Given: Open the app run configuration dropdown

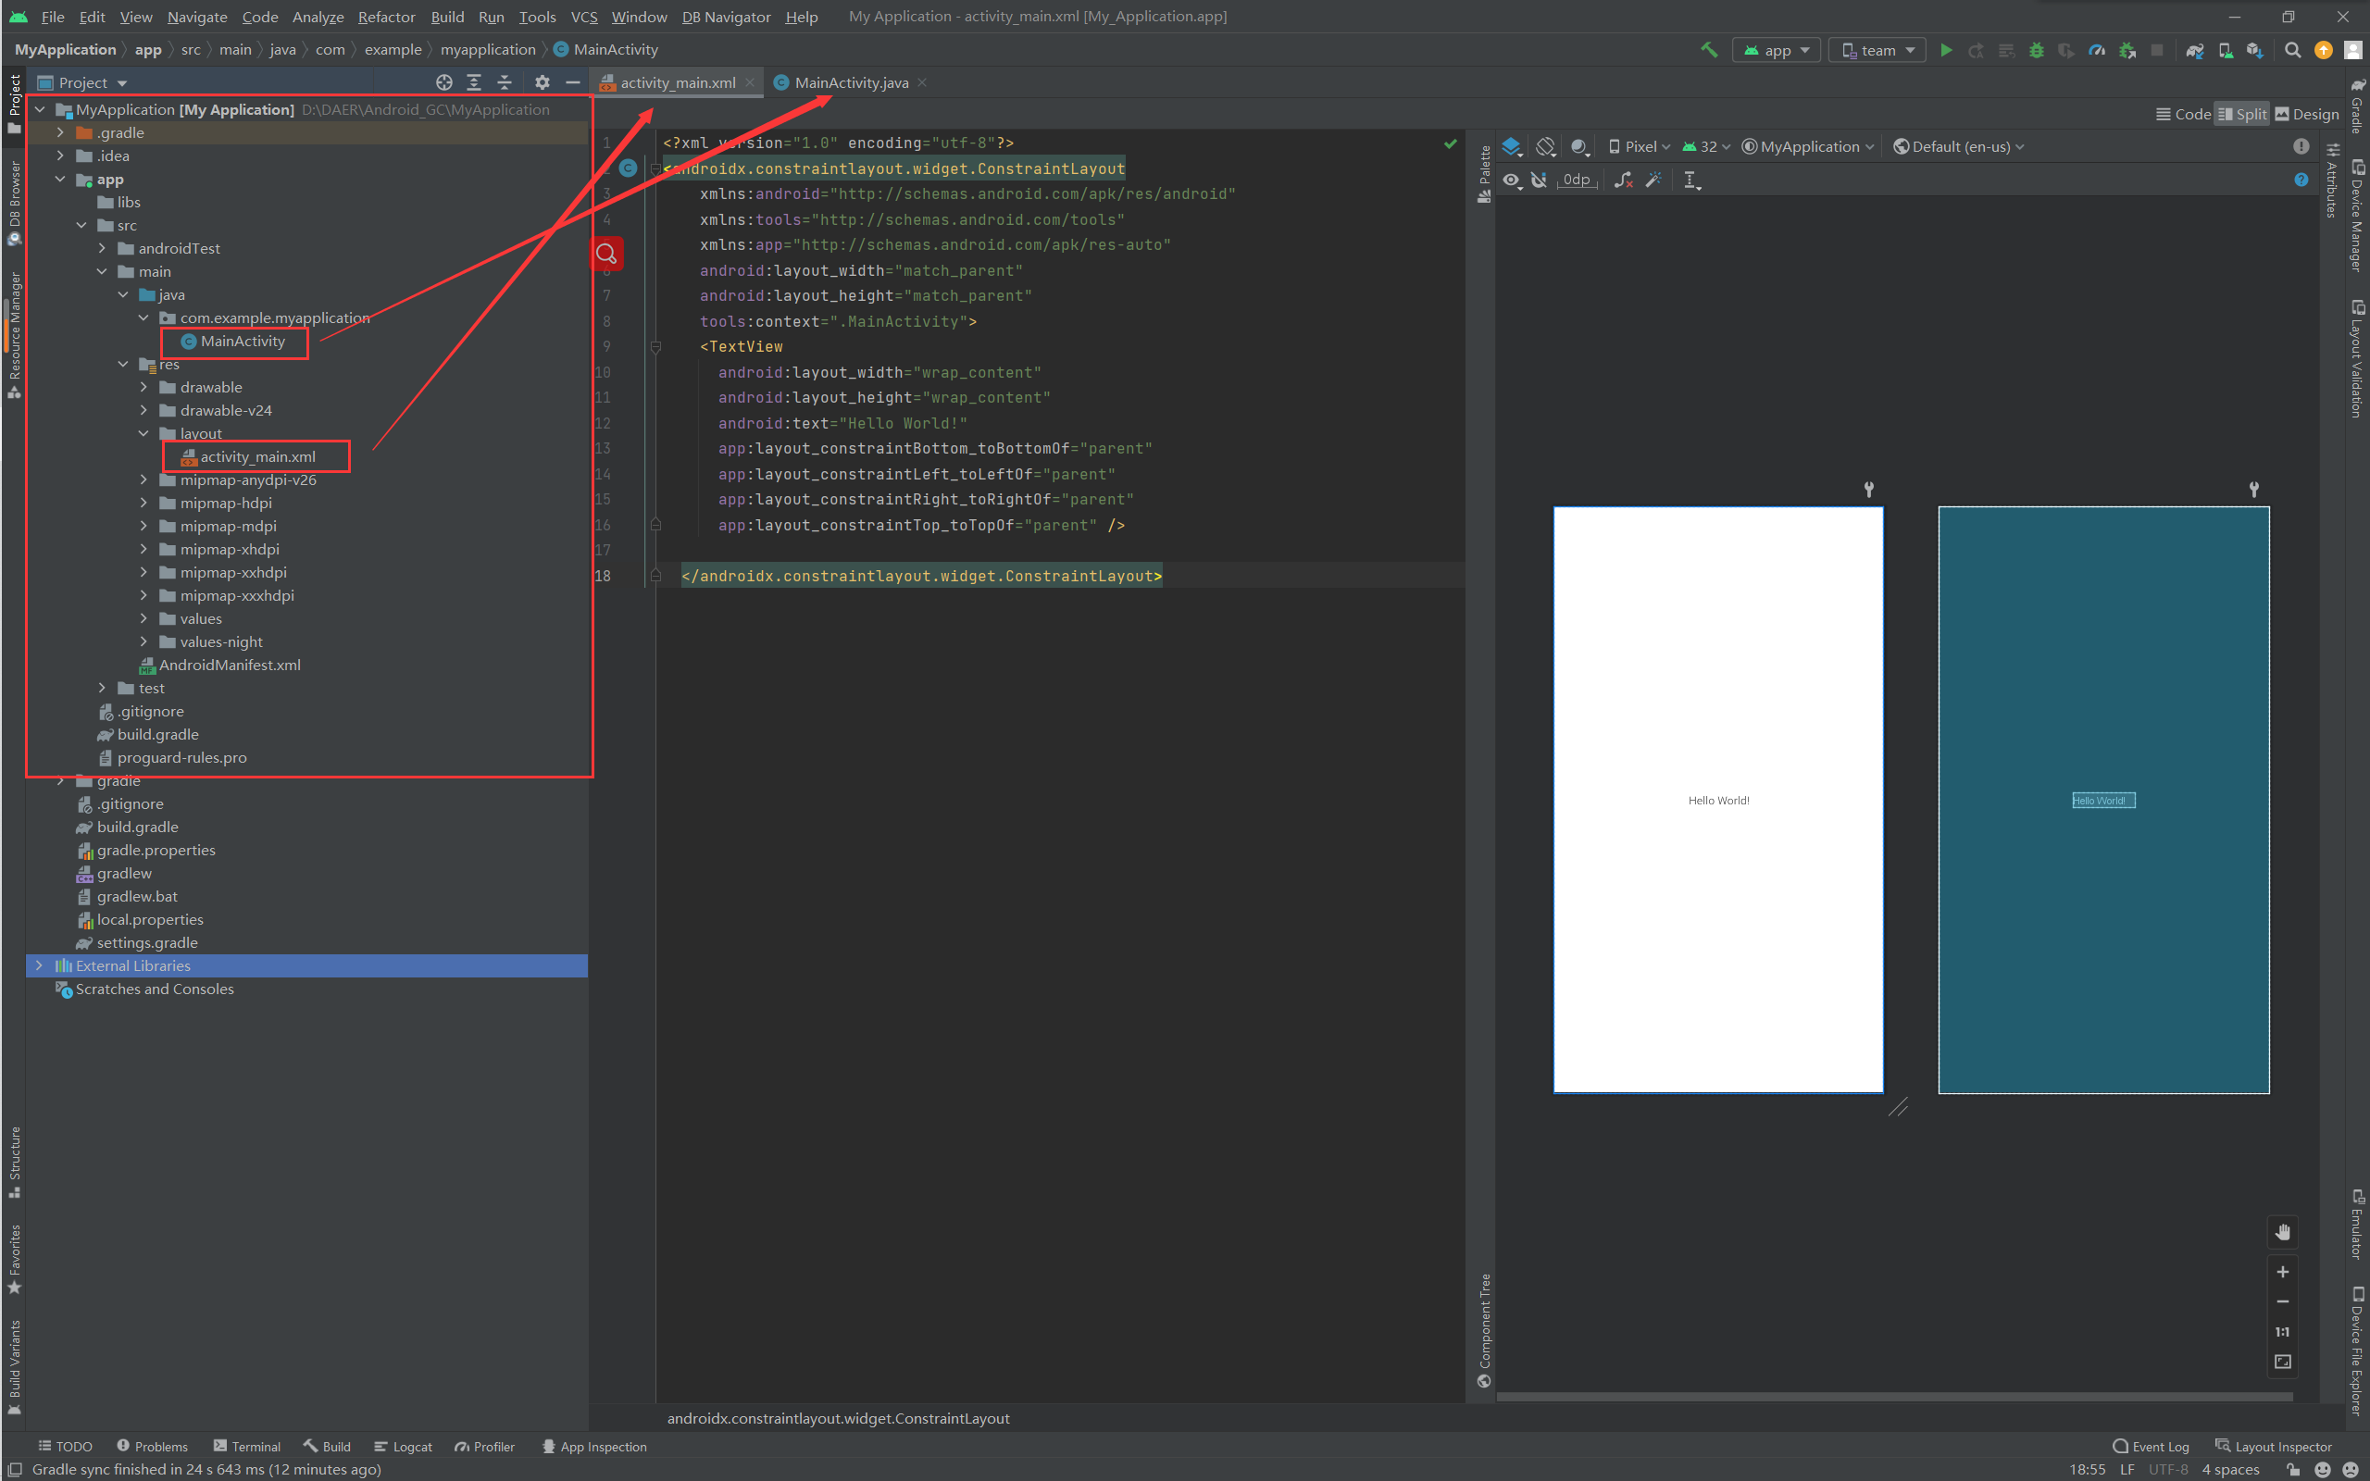Looking at the screenshot, I should pos(1777,50).
